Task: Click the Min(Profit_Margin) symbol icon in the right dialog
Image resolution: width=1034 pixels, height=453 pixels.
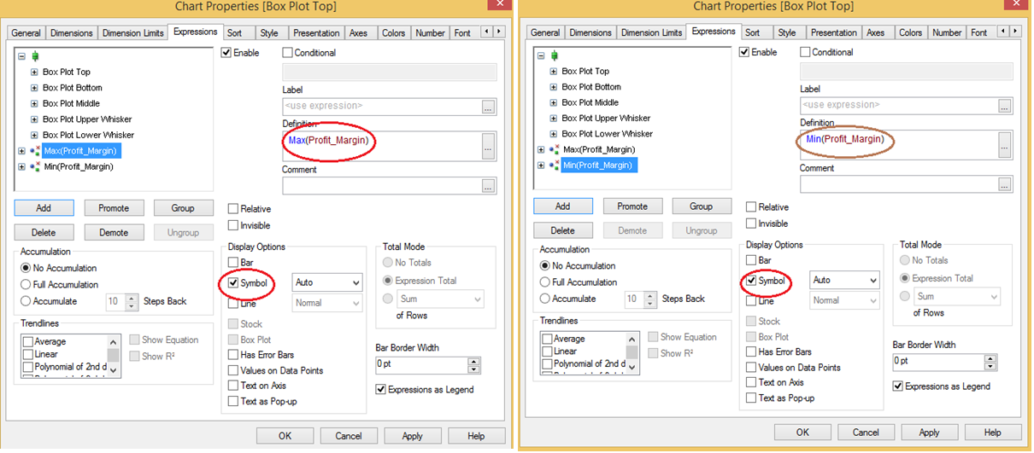Action: (x=554, y=165)
